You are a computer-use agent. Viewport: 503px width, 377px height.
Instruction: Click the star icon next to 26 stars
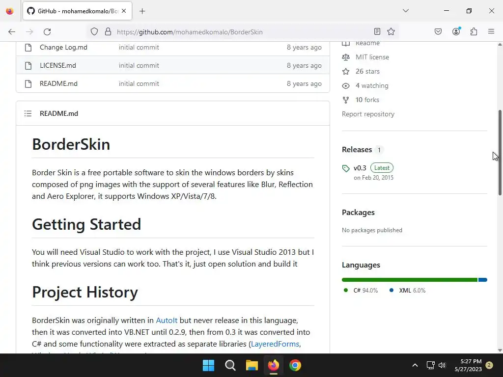[346, 71]
